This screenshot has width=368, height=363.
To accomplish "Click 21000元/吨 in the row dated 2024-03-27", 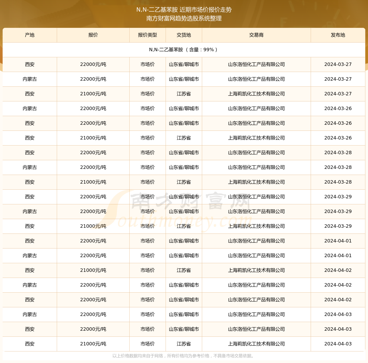I will (93, 94).
